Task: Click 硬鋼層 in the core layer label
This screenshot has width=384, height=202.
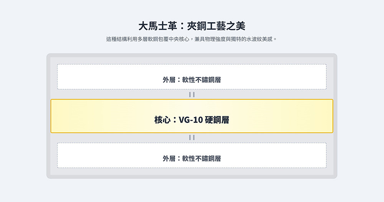Action: click(x=217, y=120)
